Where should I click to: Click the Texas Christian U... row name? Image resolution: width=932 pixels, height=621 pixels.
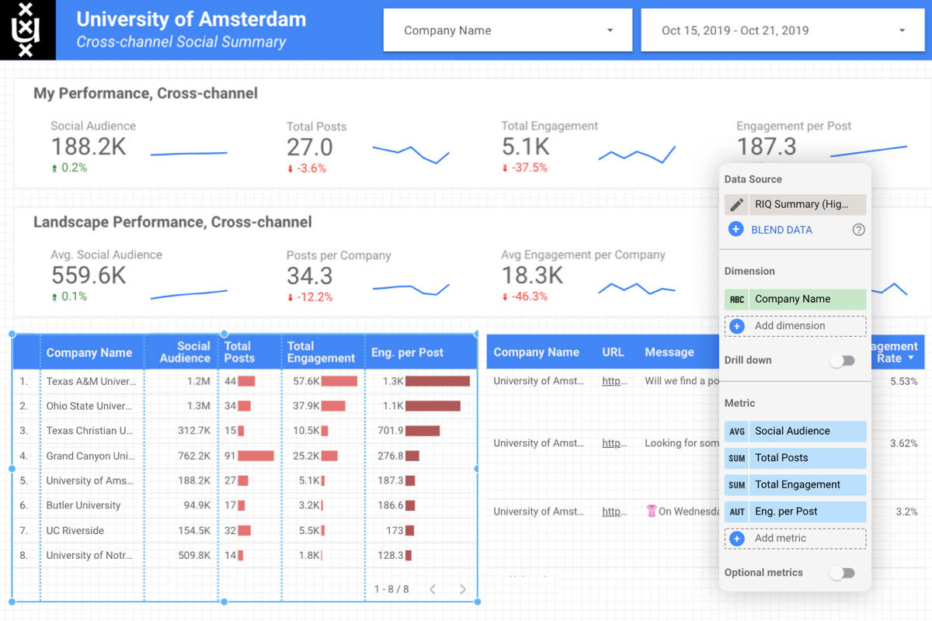coord(91,431)
